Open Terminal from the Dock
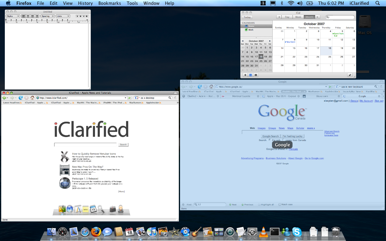 tap(274, 232)
